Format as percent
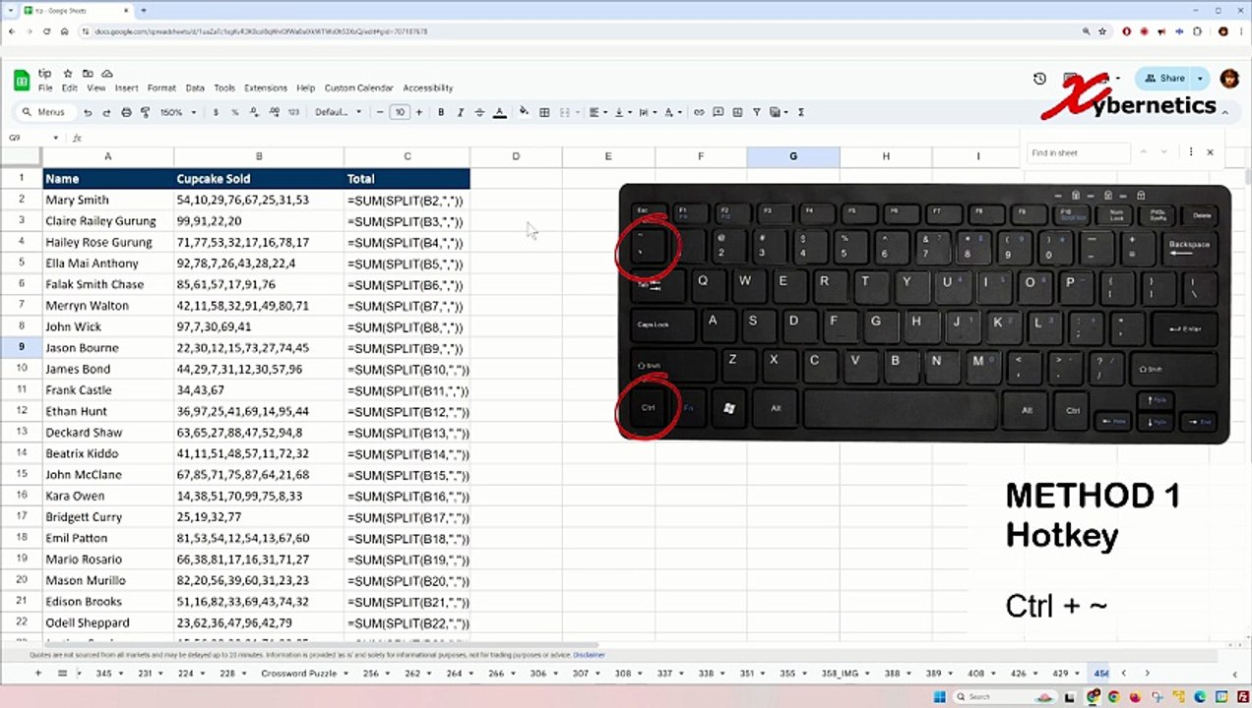The height and width of the screenshot is (708, 1252). [234, 113]
